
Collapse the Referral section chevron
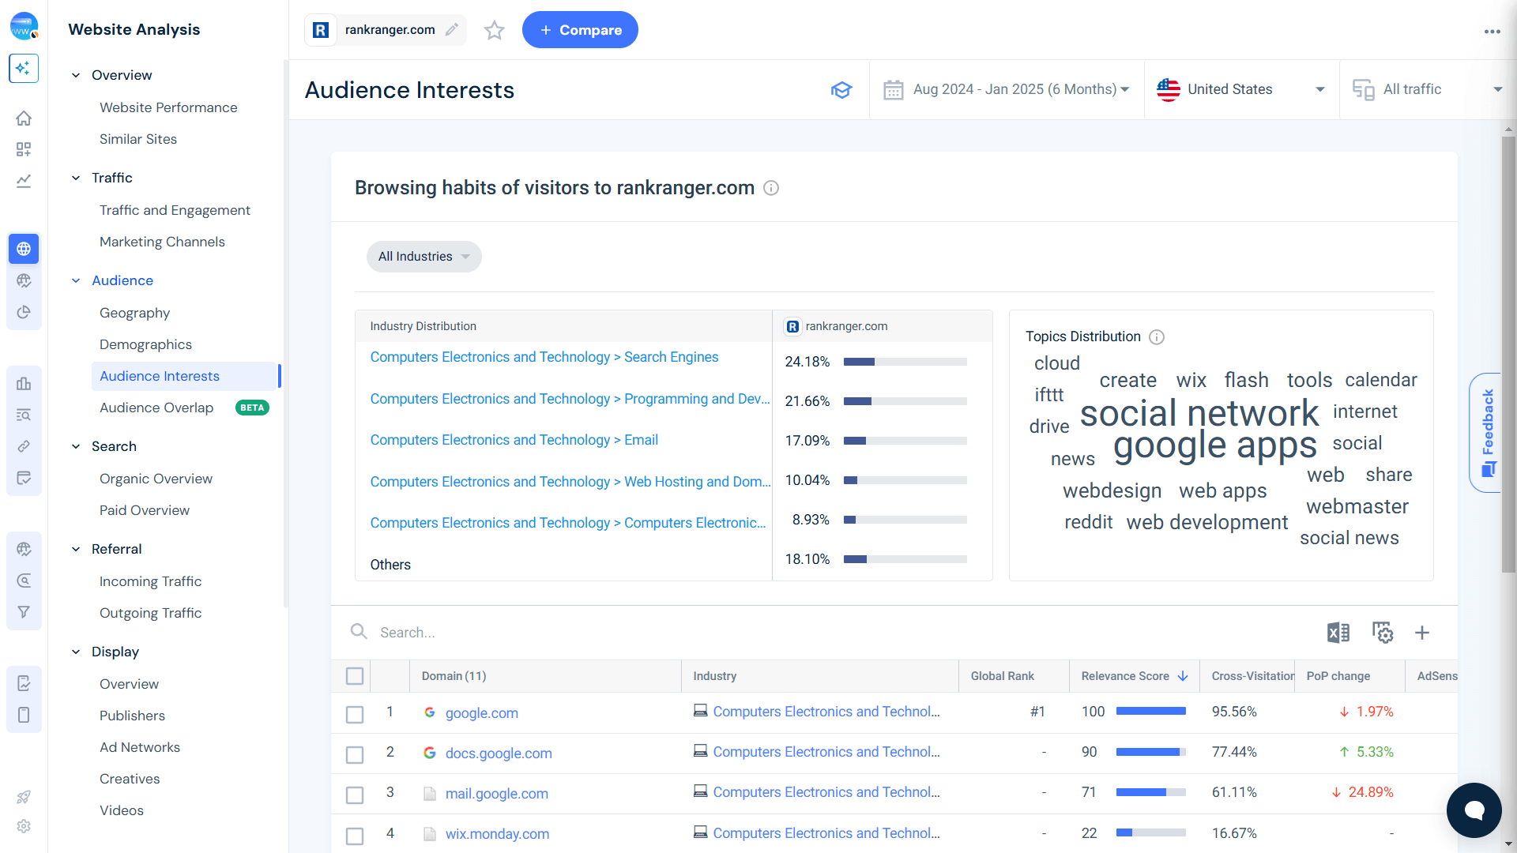pyautogui.click(x=76, y=549)
